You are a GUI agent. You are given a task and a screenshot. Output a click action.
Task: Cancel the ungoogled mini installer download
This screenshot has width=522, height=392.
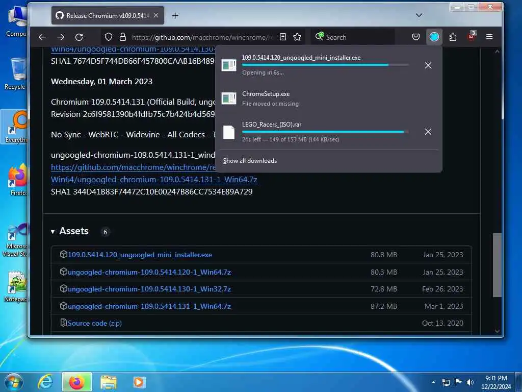[x=428, y=65]
